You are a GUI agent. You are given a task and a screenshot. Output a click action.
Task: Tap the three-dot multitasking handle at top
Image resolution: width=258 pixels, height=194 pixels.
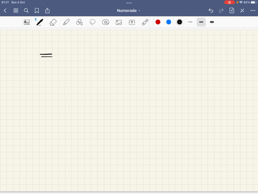point(129,3)
